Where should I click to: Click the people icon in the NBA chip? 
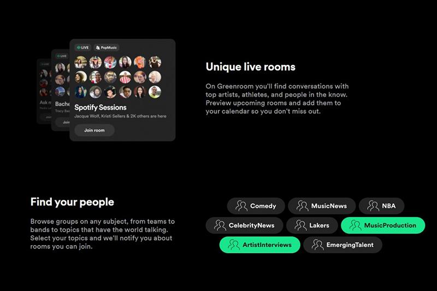(x=373, y=206)
